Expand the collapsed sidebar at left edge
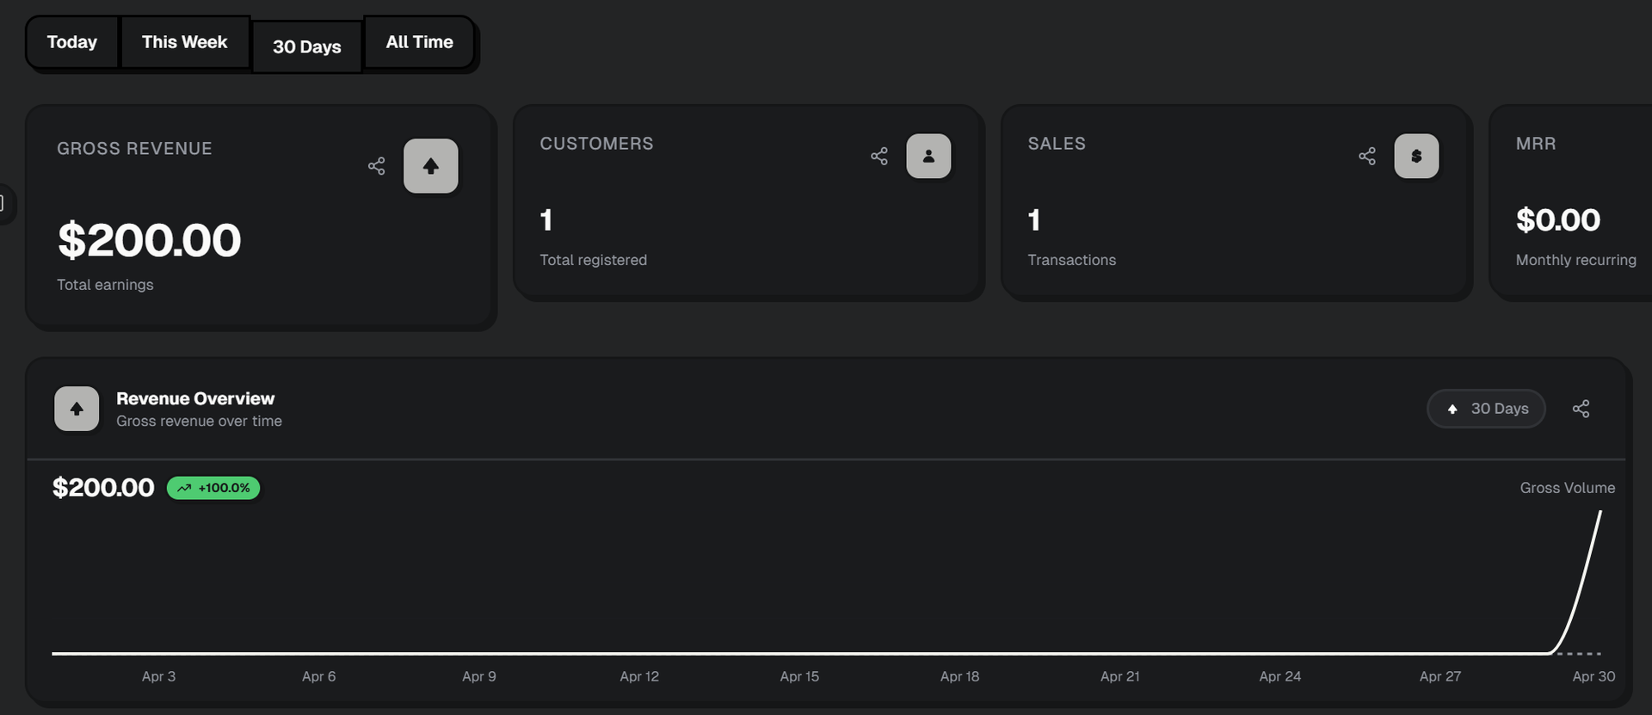The image size is (1652, 715). [4, 204]
